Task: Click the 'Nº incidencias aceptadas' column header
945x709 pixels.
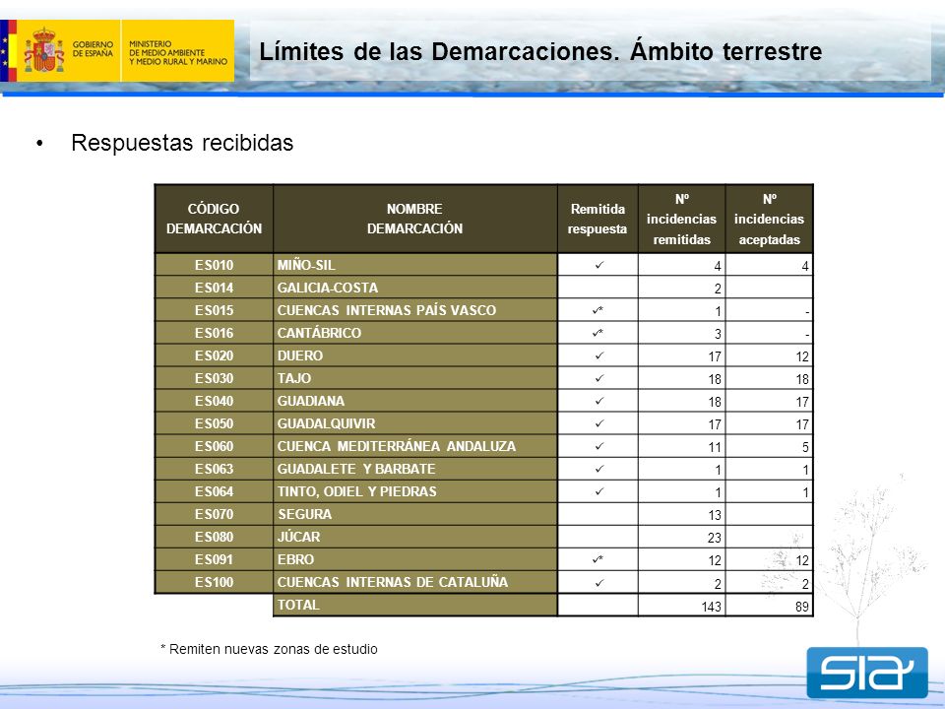Action: tap(769, 219)
